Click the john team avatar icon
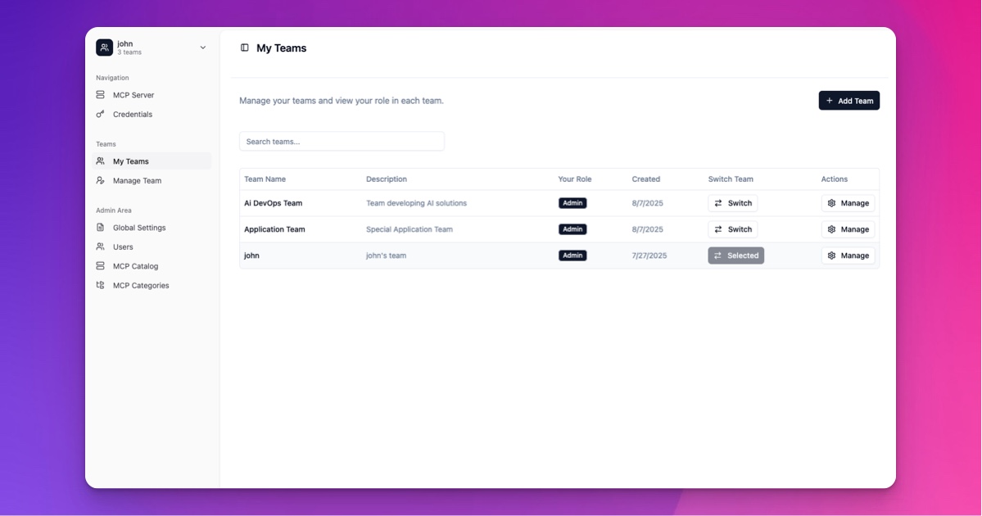This screenshot has height=516, width=982. pos(105,48)
